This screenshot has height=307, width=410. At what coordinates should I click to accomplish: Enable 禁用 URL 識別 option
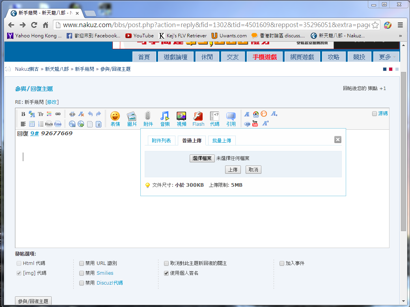[x=82, y=263]
